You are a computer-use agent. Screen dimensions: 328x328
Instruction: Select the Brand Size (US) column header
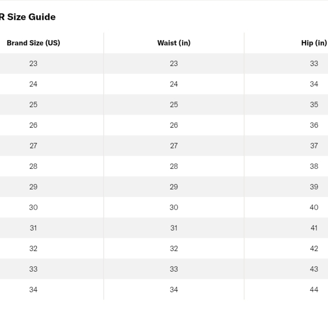[33, 43]
